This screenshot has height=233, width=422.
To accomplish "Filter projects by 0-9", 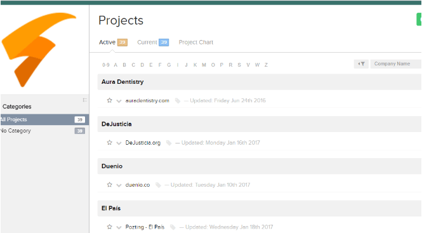I will (106, 65).
